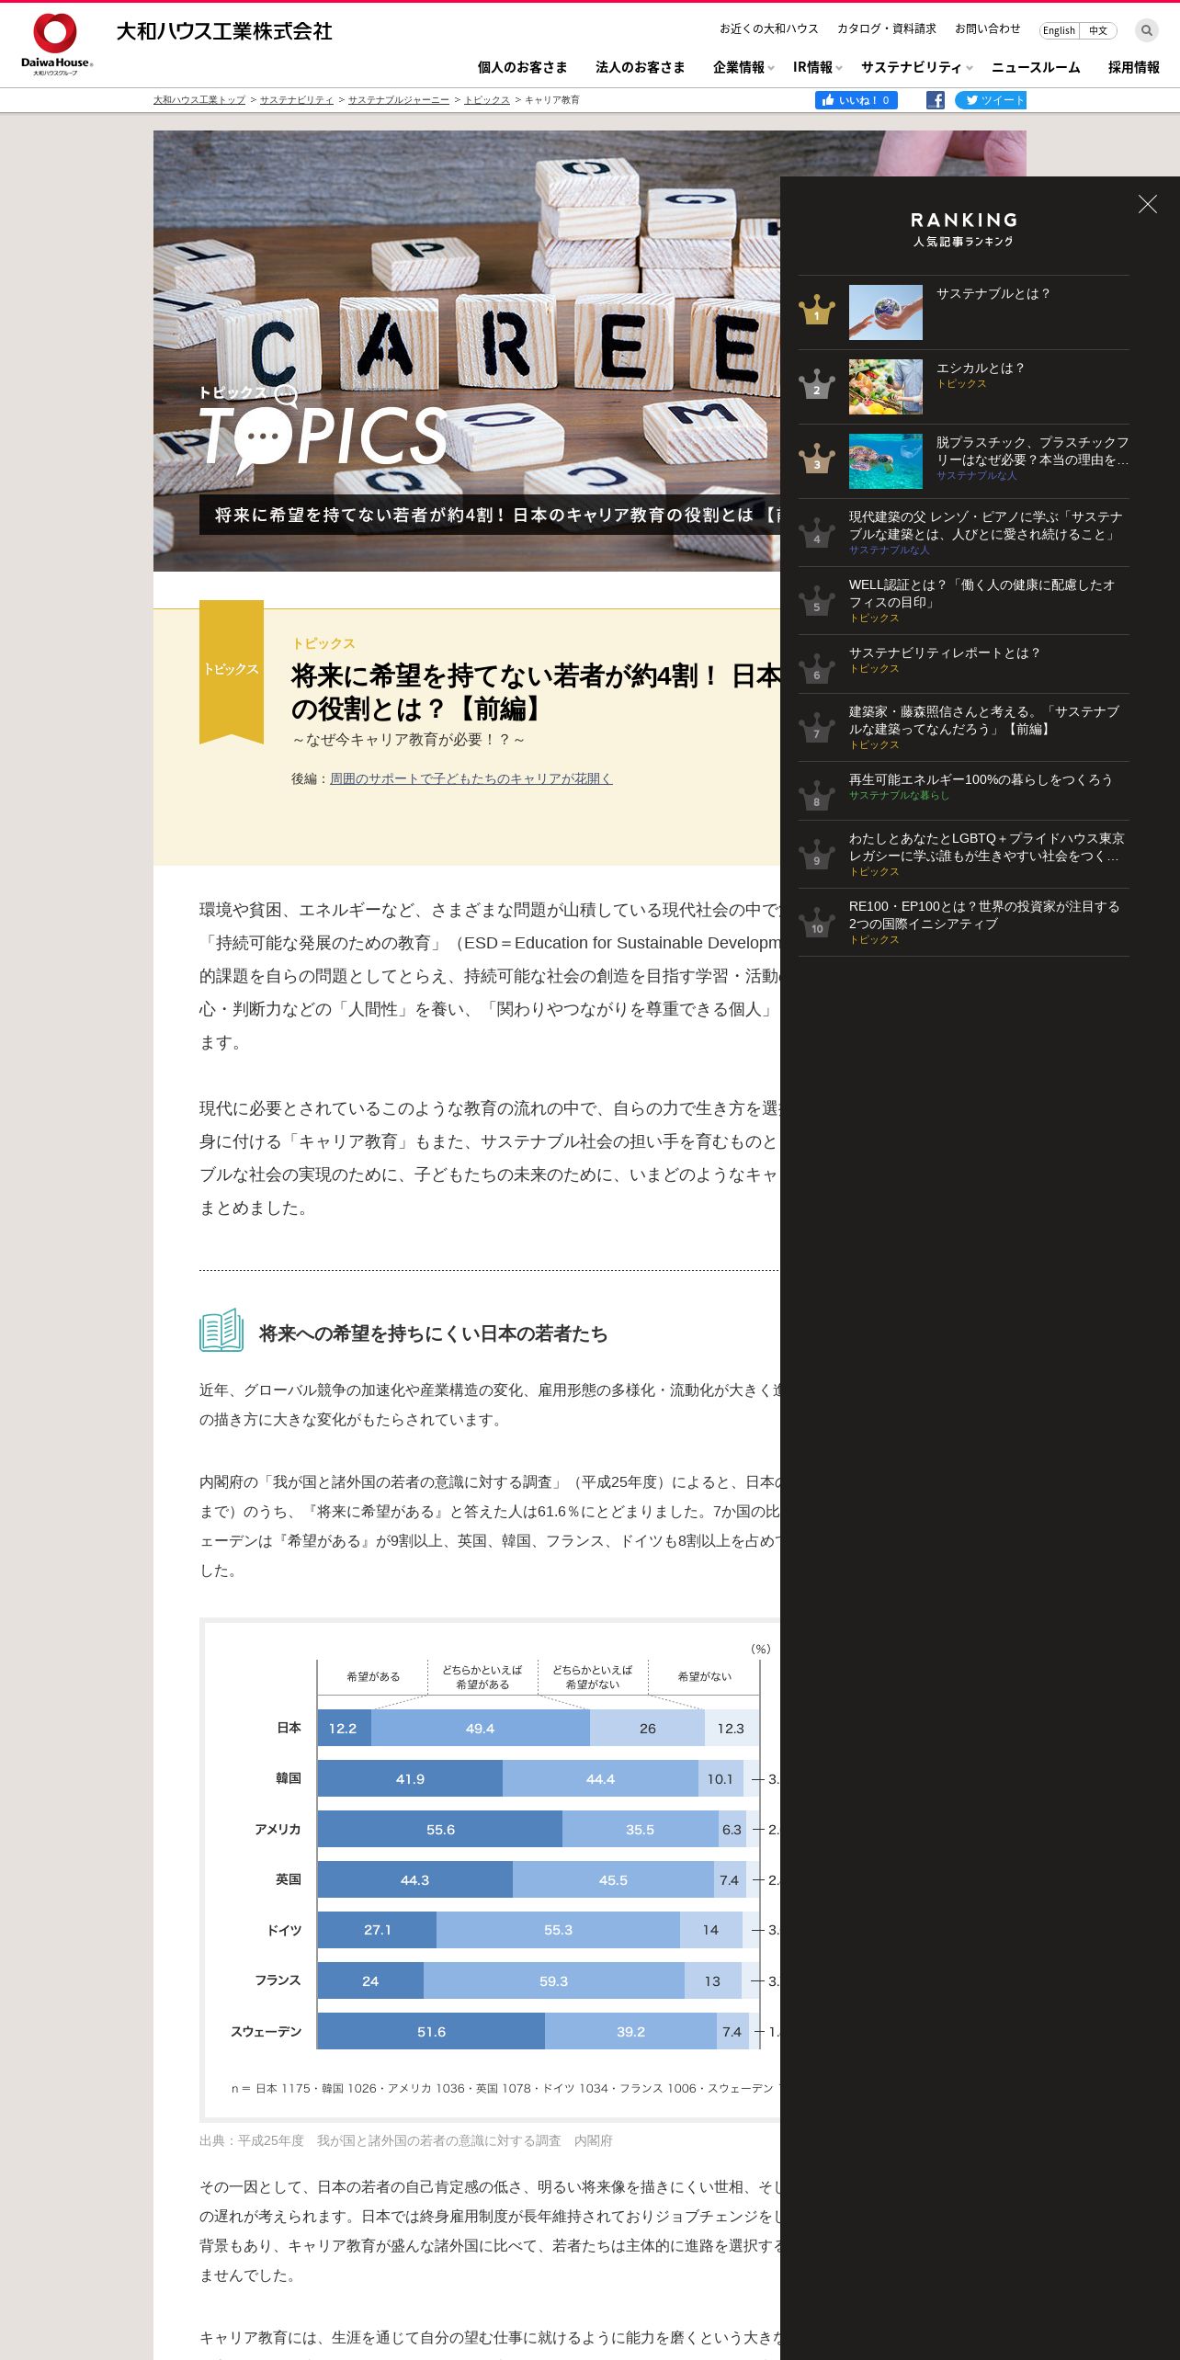Expand the サステナビリティ menu
The image size is (1180, 2360).
pos(916,67)
